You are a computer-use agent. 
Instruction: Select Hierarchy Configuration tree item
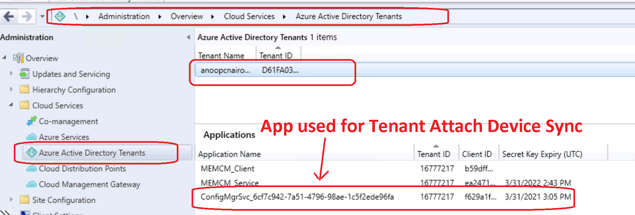point(74,90)
